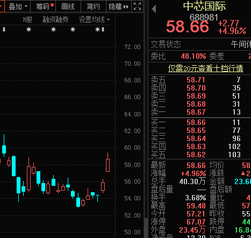The height and width of the screenshot is (238, 251).
Task: Click the 交易状态 trading status row
Action: (x=200, y=44)
